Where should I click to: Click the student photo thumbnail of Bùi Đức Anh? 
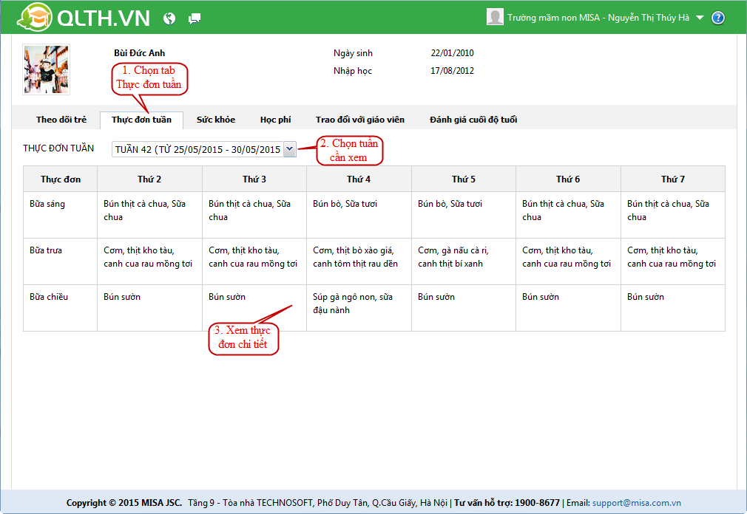46,69
